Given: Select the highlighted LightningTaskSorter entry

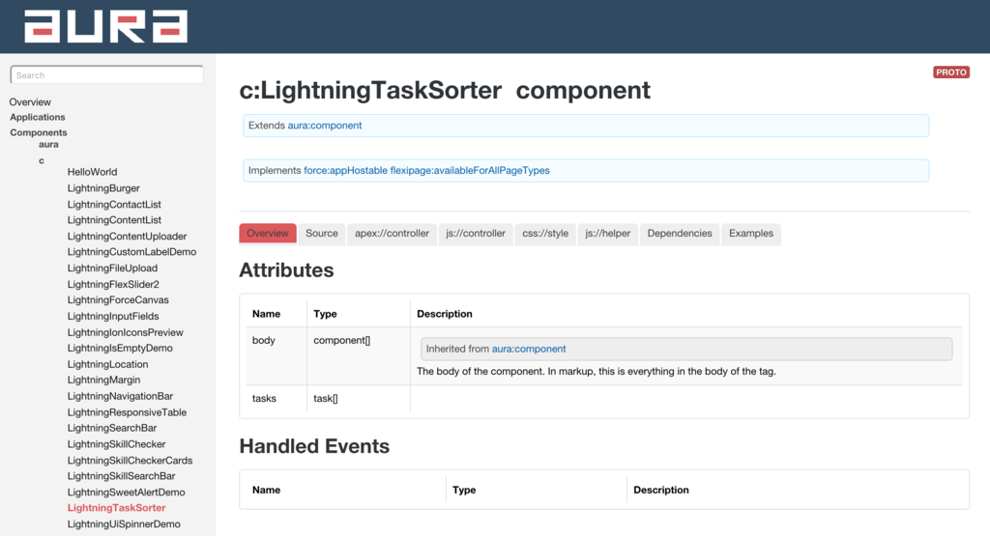Looking at the screenshot, I should coord(116,508).
